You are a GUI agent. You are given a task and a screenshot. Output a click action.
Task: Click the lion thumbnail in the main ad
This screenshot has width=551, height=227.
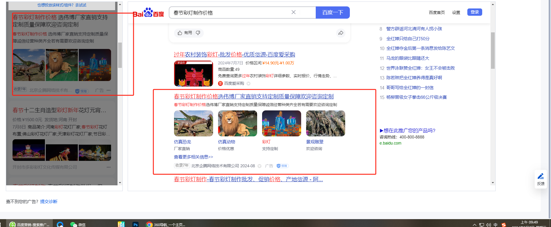(238, 123)
